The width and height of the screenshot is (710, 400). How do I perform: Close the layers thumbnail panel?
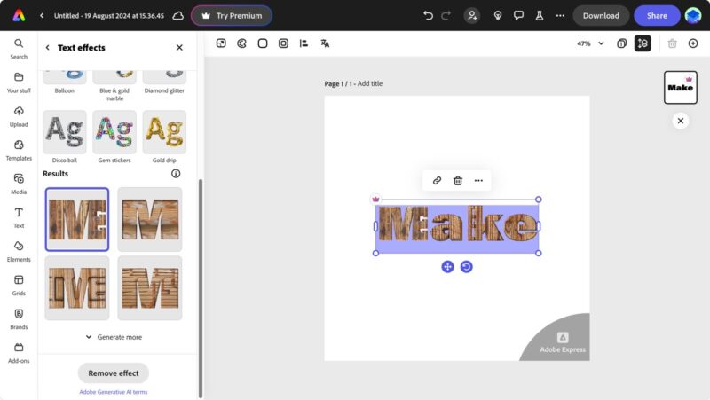(x=680, y=121)
